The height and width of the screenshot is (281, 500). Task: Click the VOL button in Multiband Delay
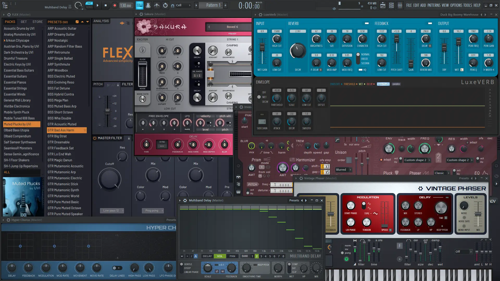tap(220, 256)
